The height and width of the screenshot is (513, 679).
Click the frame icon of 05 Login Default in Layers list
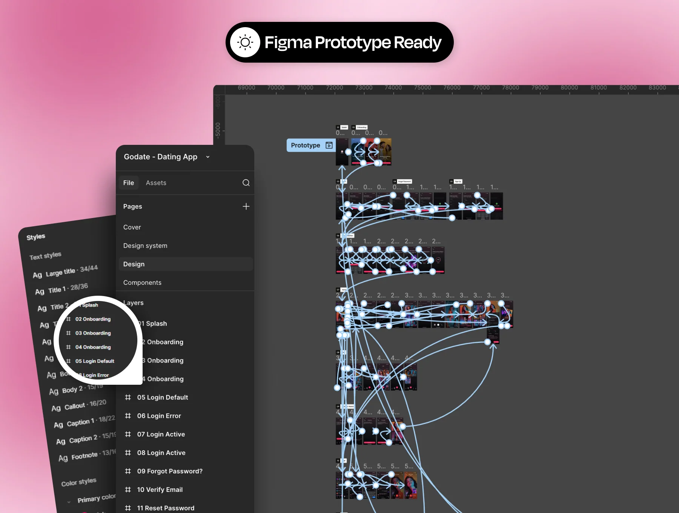click(128, 397)
